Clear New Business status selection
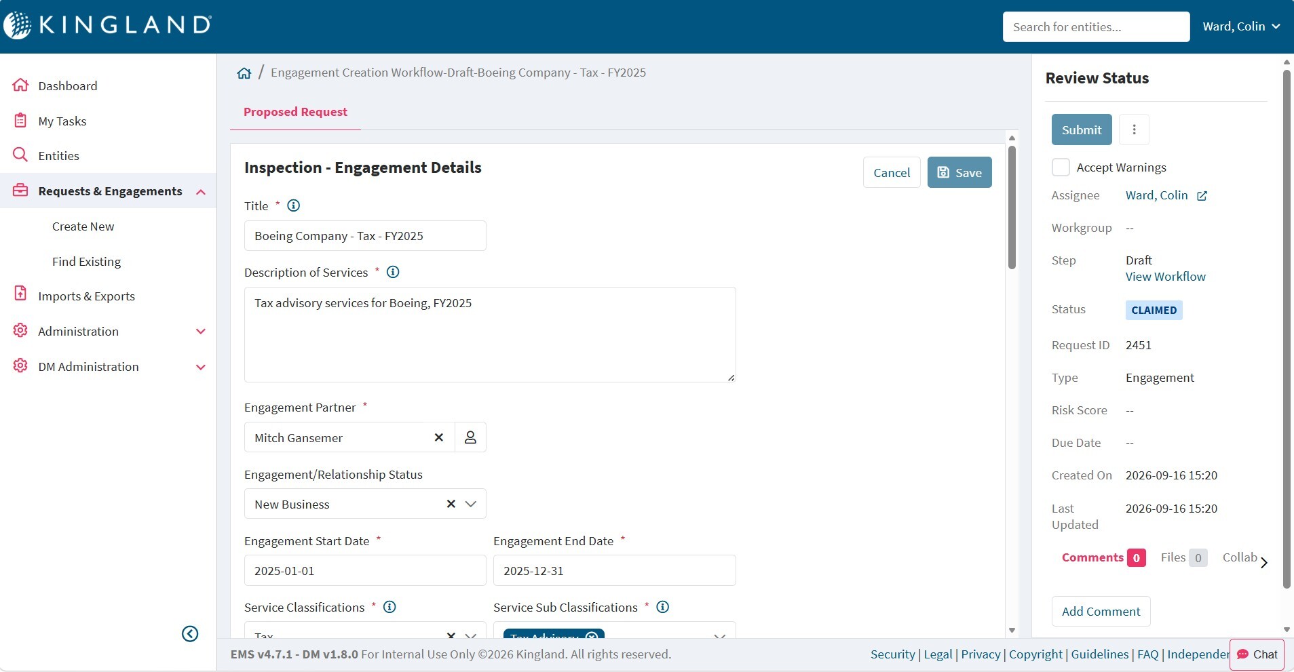This screenshot has height=672, width=1294. click(451, 504)
